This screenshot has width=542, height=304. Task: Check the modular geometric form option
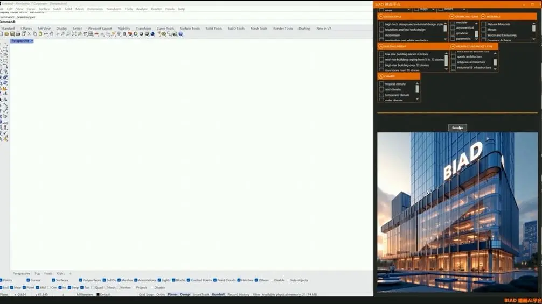coord(453,23)
